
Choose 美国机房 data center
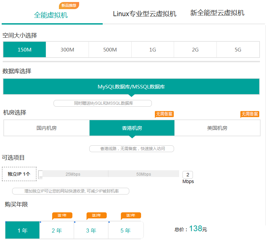pyautogui.click(x=217, y=128)
